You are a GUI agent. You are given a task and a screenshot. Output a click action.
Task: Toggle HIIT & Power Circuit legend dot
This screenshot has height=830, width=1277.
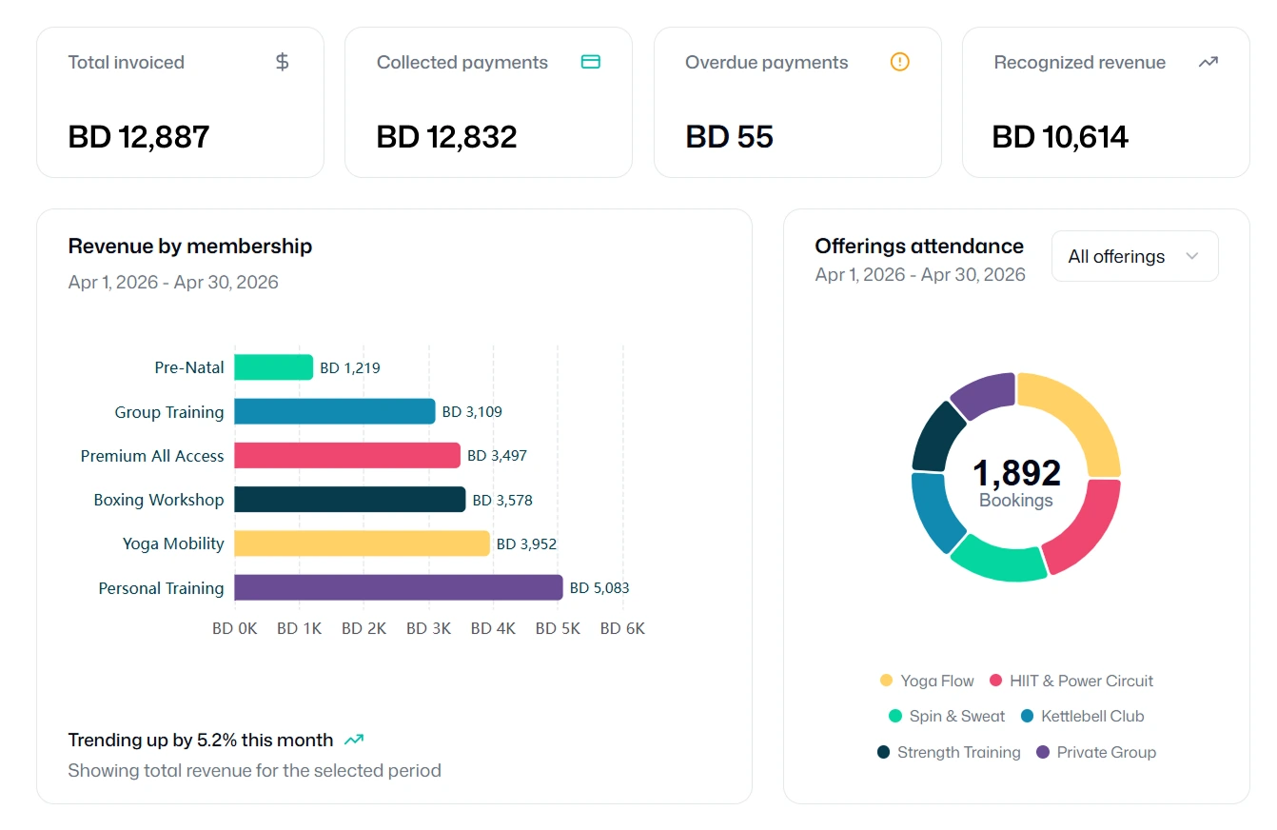point(996,681)
